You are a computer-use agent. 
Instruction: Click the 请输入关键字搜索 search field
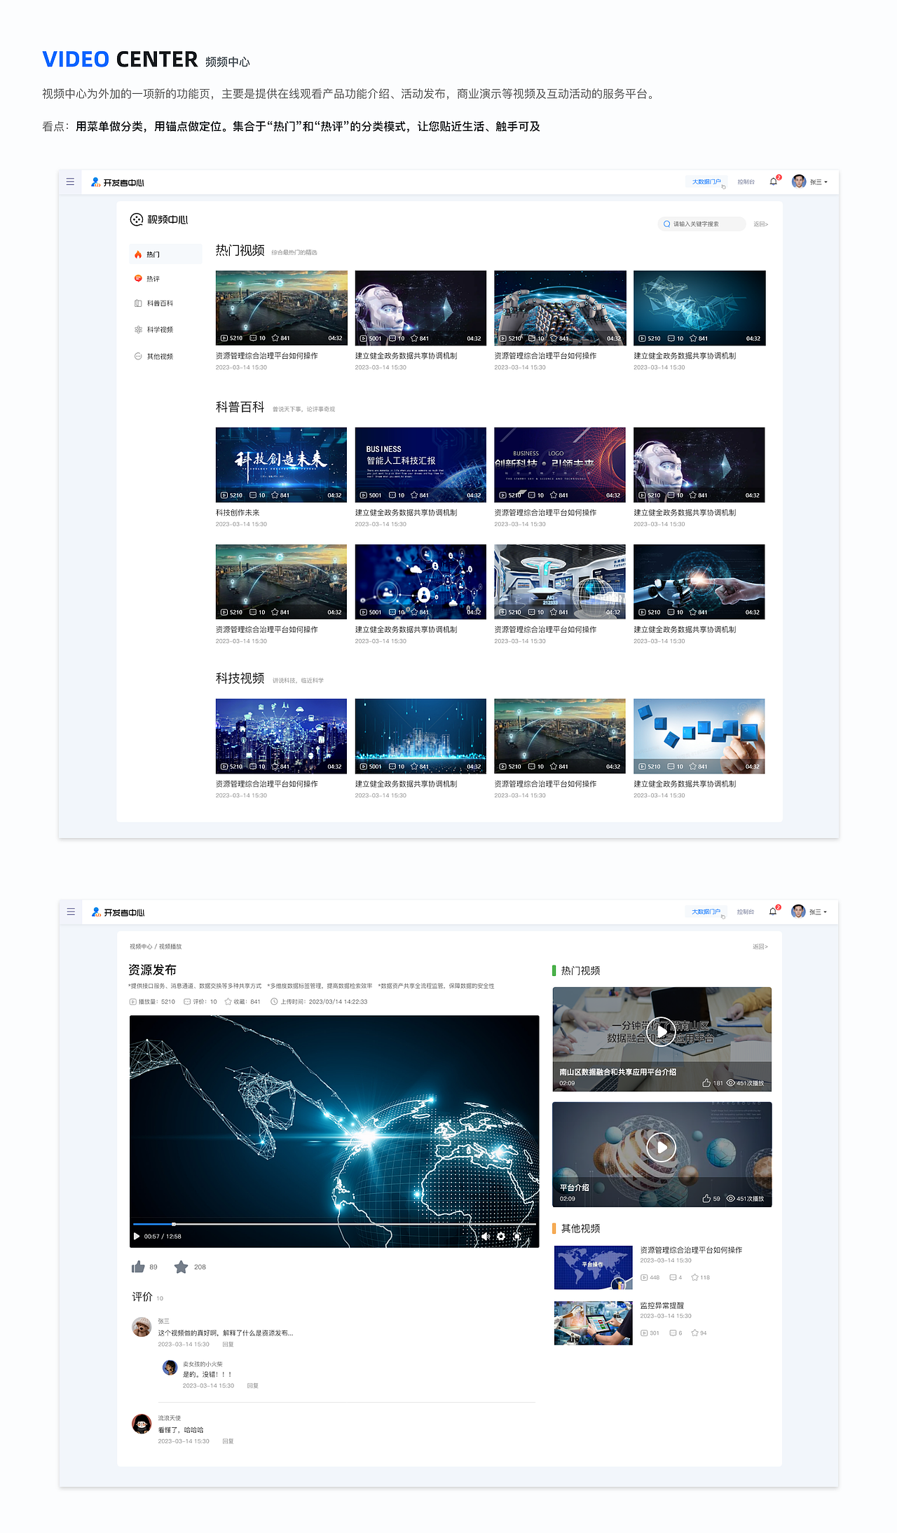tap(701, 224)
